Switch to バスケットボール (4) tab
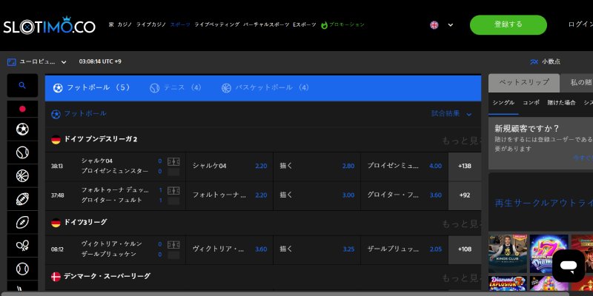The image size is (593, 296). pyautogui.click(x=265, y=88)
